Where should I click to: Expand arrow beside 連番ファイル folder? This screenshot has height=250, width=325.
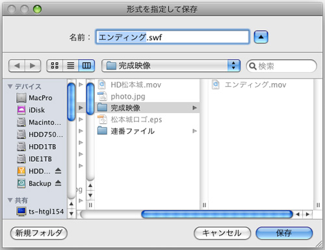point(194,131)
